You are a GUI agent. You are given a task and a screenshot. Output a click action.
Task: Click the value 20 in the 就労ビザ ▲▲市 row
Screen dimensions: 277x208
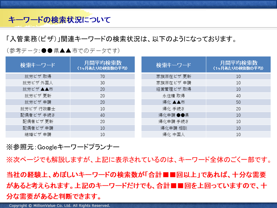coord(102,89)
